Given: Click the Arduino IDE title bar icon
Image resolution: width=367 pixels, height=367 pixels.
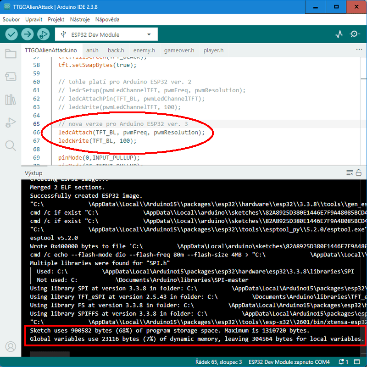Looking at the screenshot, I should 7,7.
